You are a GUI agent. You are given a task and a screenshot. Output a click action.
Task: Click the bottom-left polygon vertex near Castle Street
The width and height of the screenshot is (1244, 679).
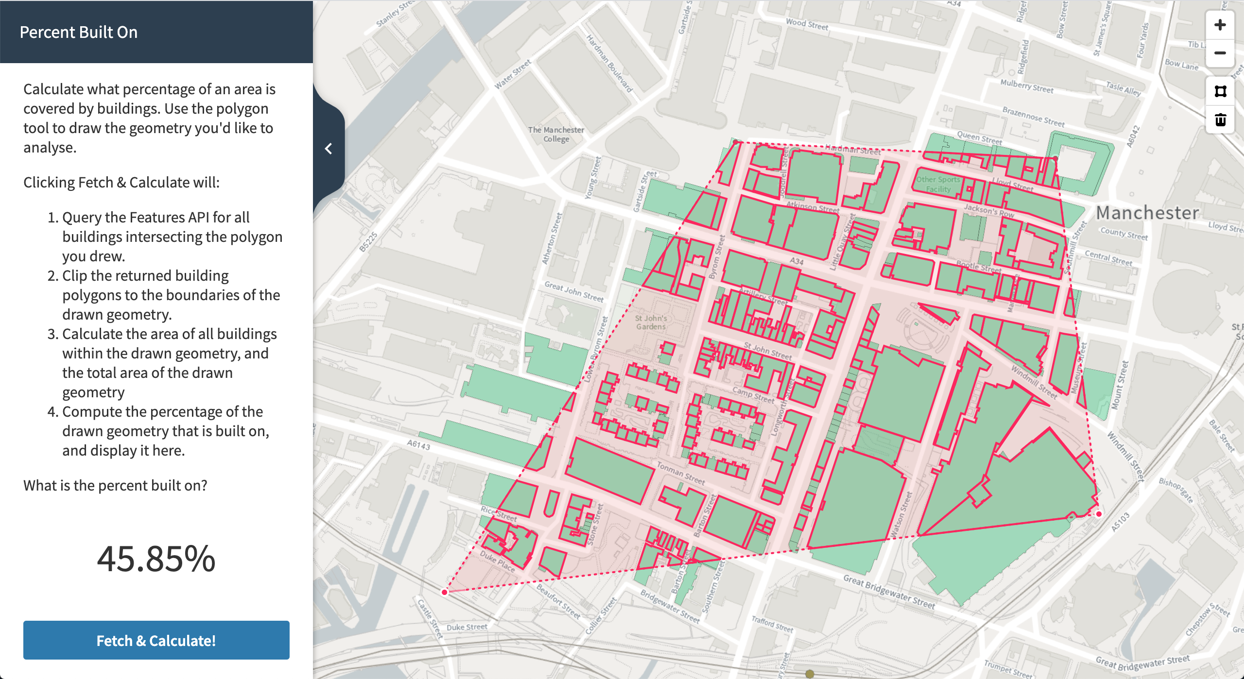point(445,592)
